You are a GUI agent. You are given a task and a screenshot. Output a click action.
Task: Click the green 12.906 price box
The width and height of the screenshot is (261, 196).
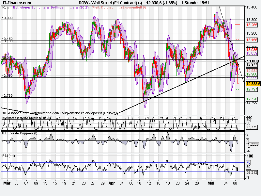pyautogui.click(x=252, y=74)
